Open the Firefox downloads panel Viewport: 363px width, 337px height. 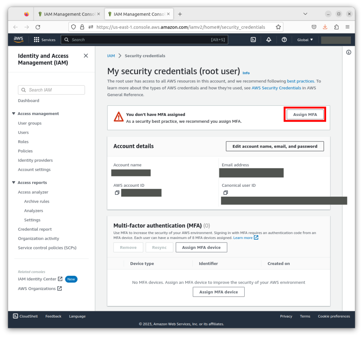coord(325,27)
